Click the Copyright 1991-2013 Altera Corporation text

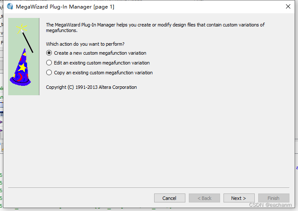point(92,87)
